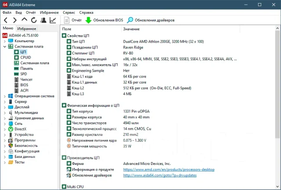
Task: Open the Избранное menu in menu bar
Action: point(49,13)
